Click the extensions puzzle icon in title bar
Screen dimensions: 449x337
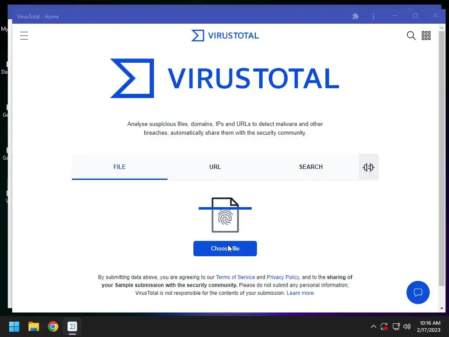(355, 16)
